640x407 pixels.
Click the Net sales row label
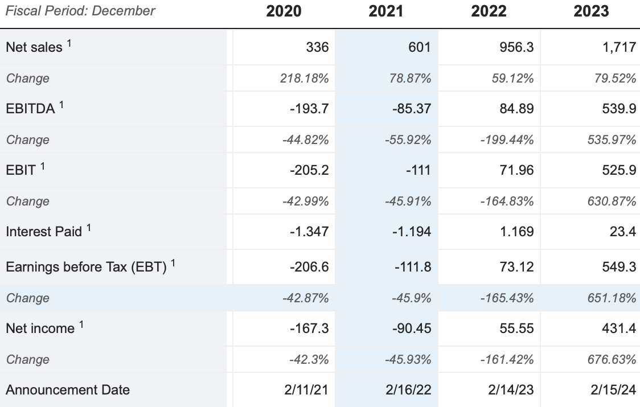click(34, 47)
